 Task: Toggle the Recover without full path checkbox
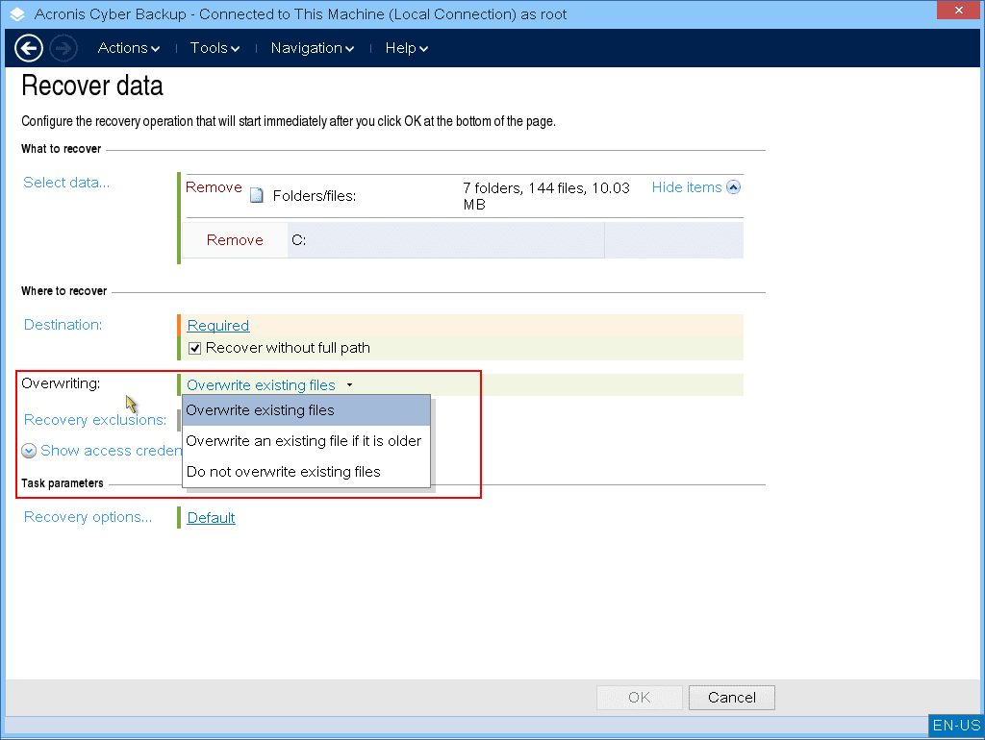tap(195, 348)
